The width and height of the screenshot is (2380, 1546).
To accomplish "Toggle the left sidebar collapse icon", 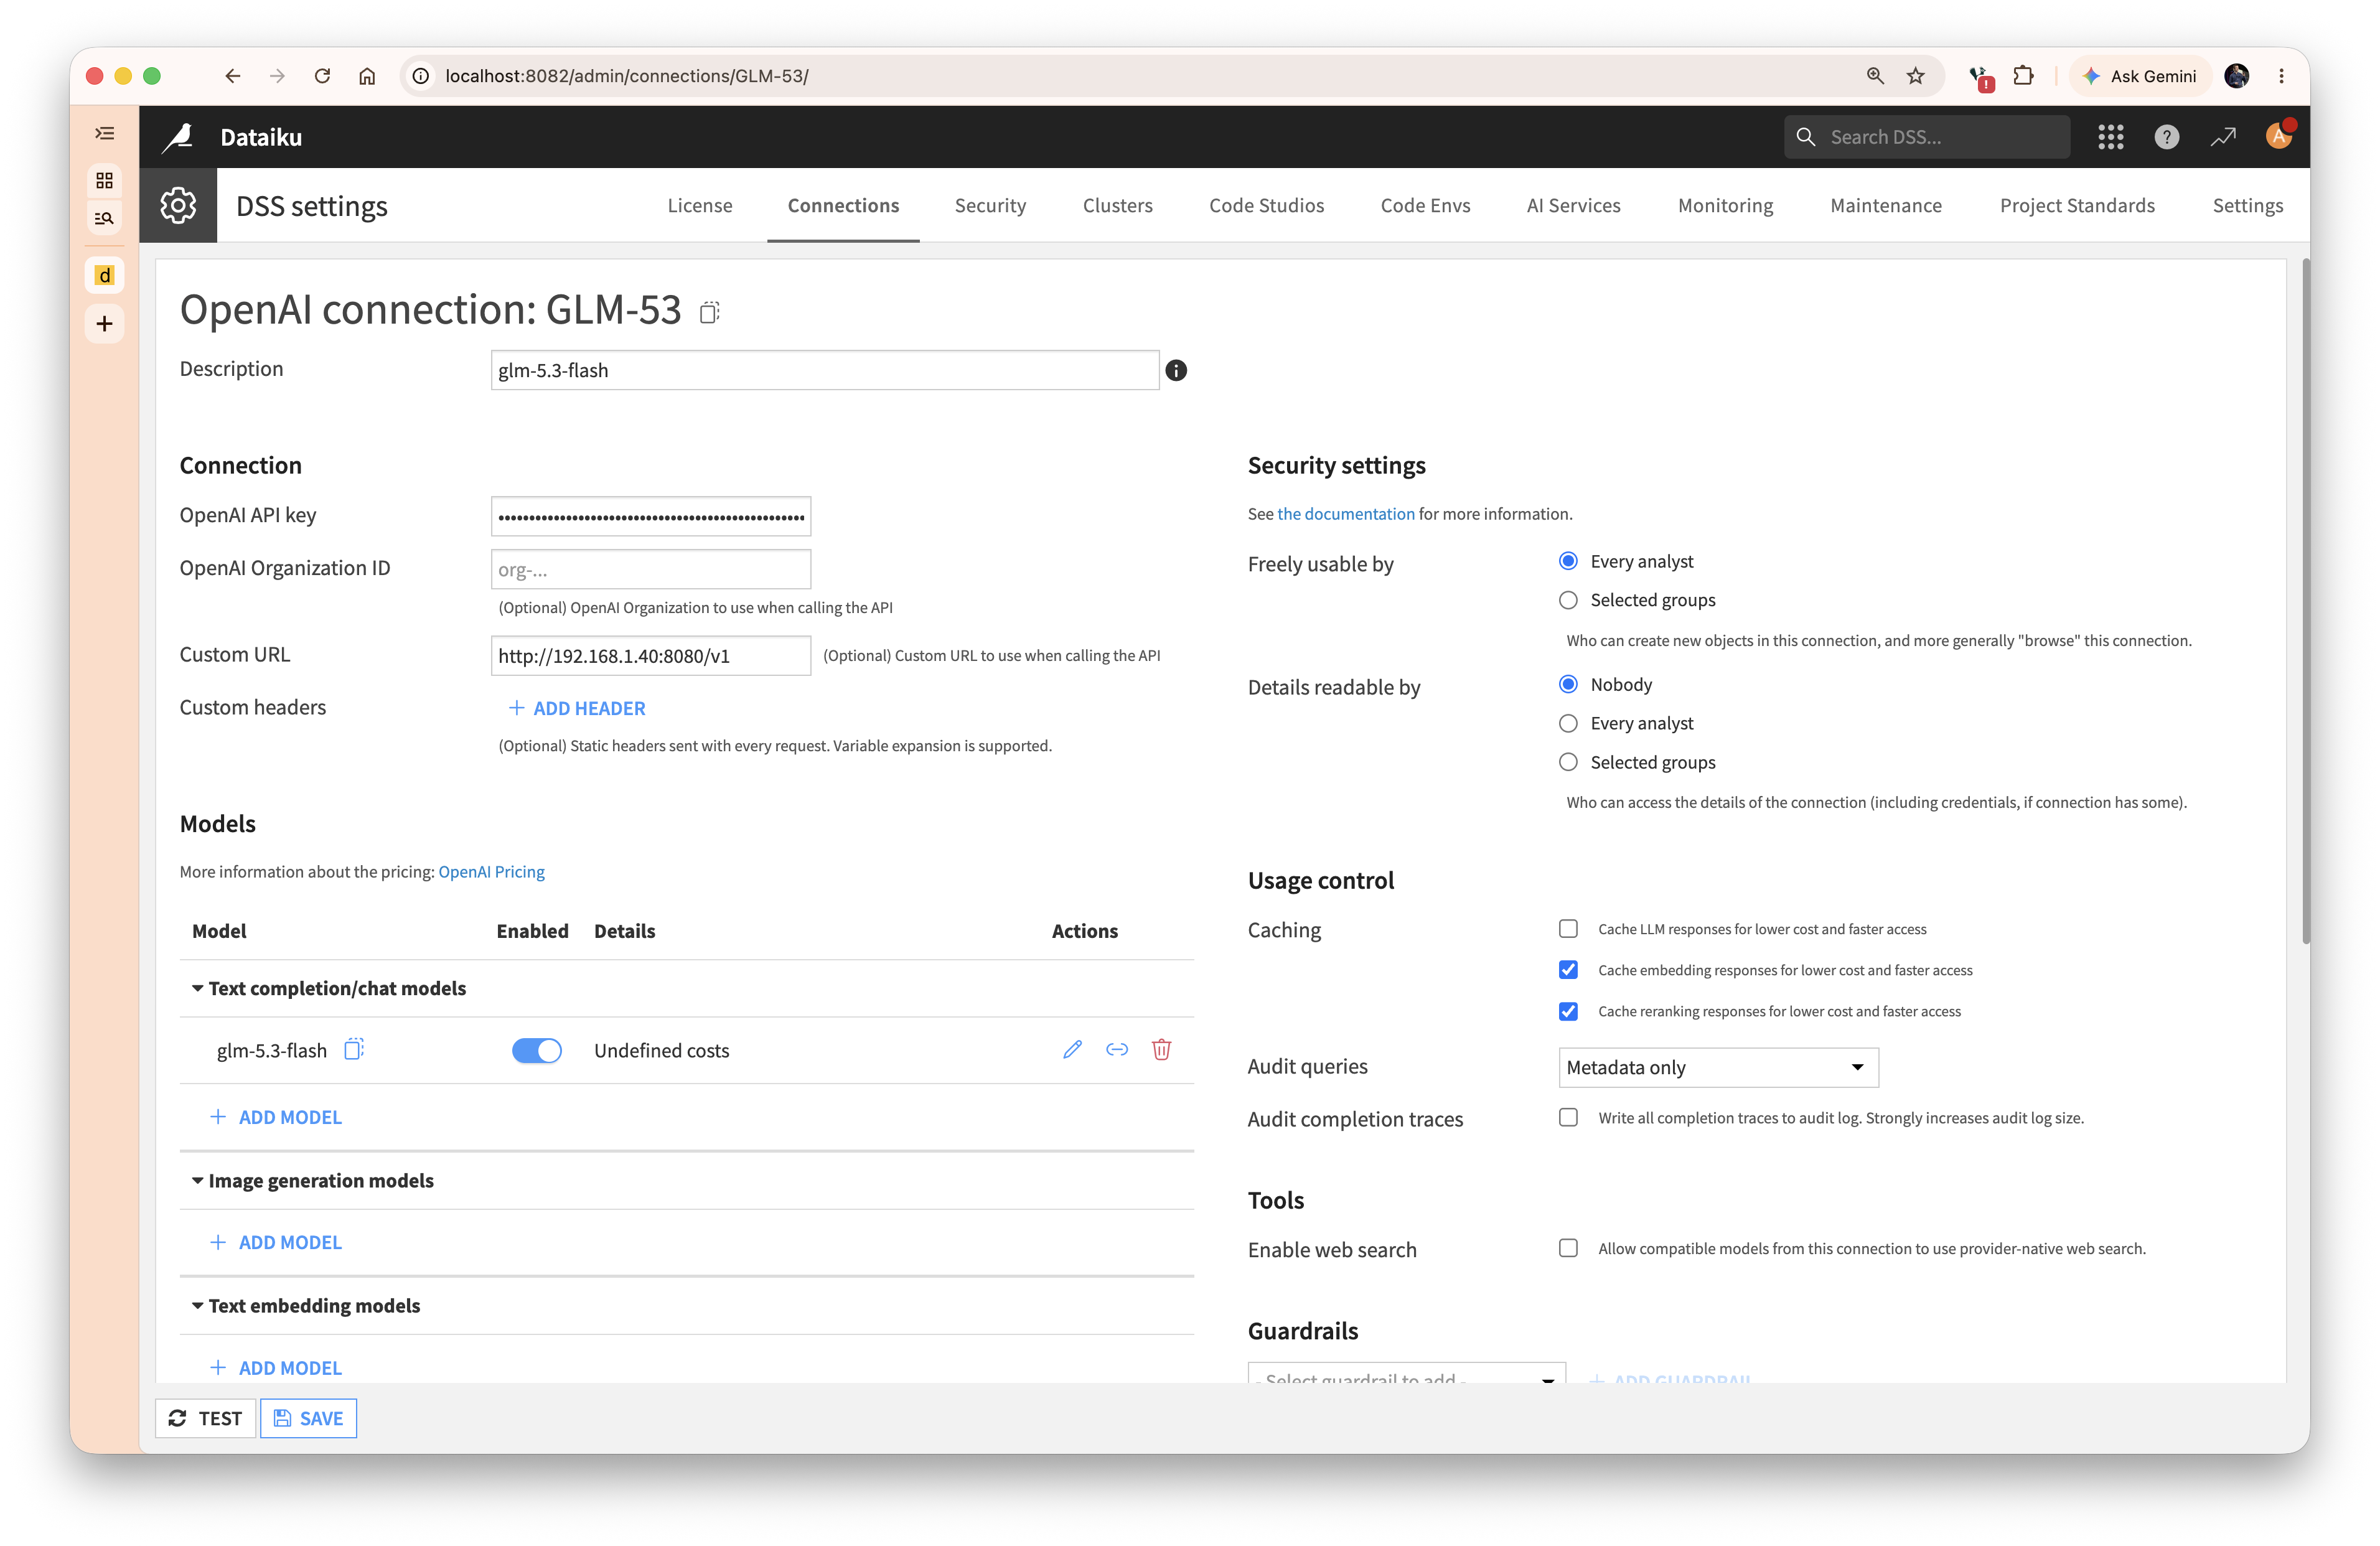I will tap(104, 133).
